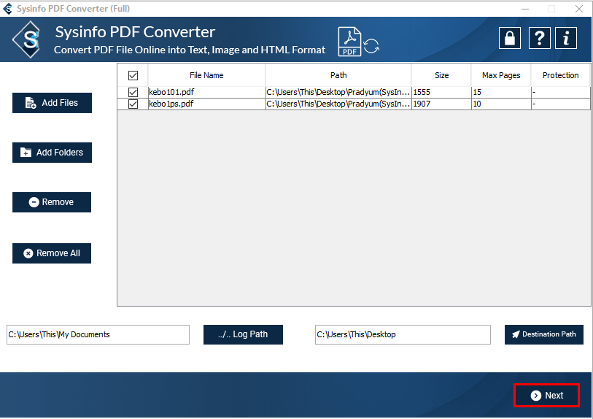This screenshot has height=419, width=593.
Task: Click the lock icon in header
Action: 510,39
